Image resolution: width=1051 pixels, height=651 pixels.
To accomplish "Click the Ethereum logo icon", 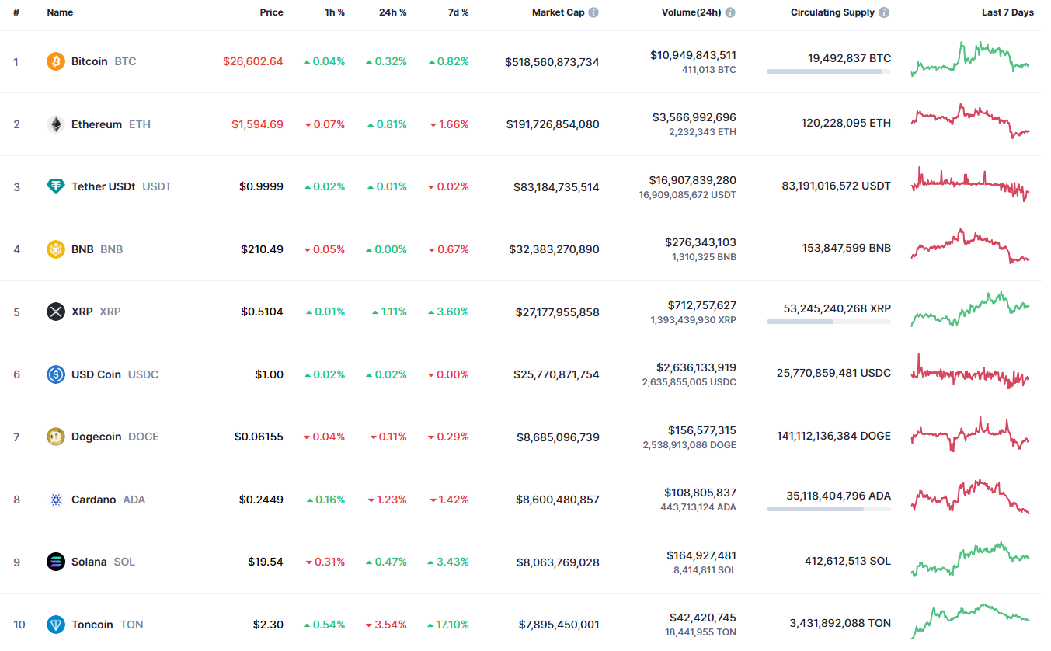I will coord(56,124).
